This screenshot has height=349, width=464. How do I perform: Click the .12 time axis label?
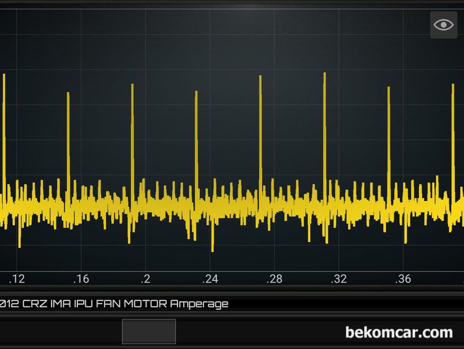pos(16,279)
